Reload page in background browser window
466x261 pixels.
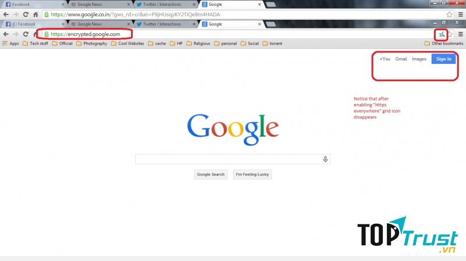(26, 14)
